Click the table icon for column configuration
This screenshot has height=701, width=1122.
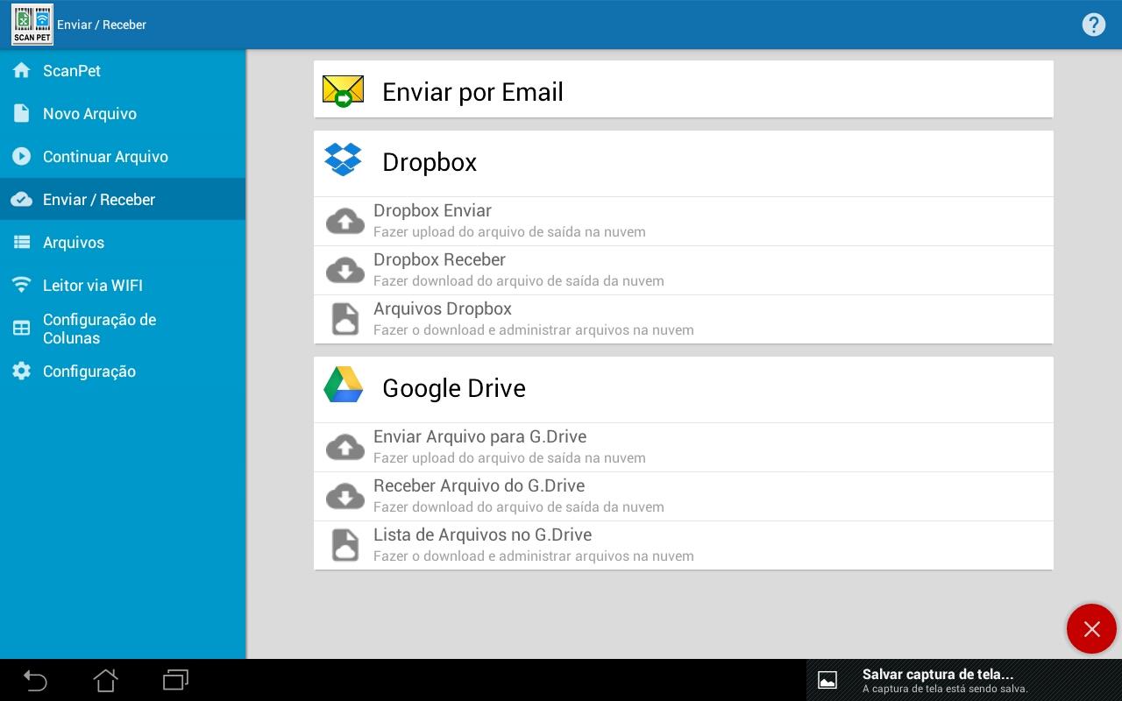[22, 329]
